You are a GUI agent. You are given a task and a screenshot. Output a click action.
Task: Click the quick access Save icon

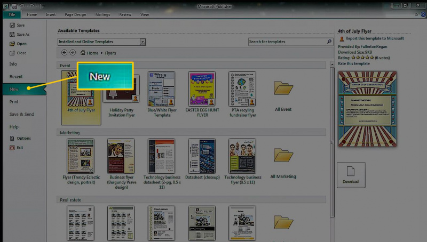14,6
